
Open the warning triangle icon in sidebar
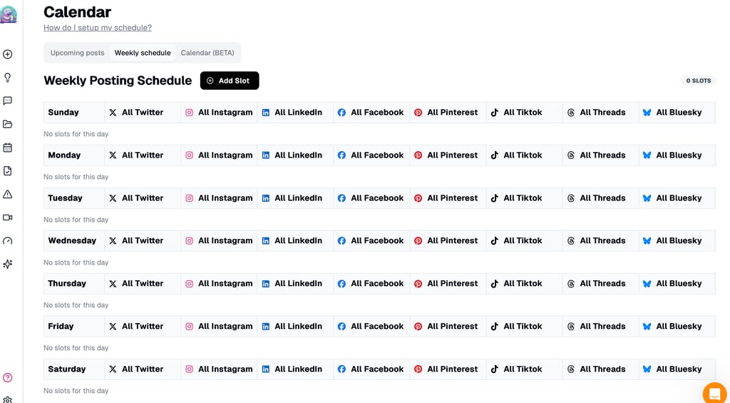click(8, 194)
